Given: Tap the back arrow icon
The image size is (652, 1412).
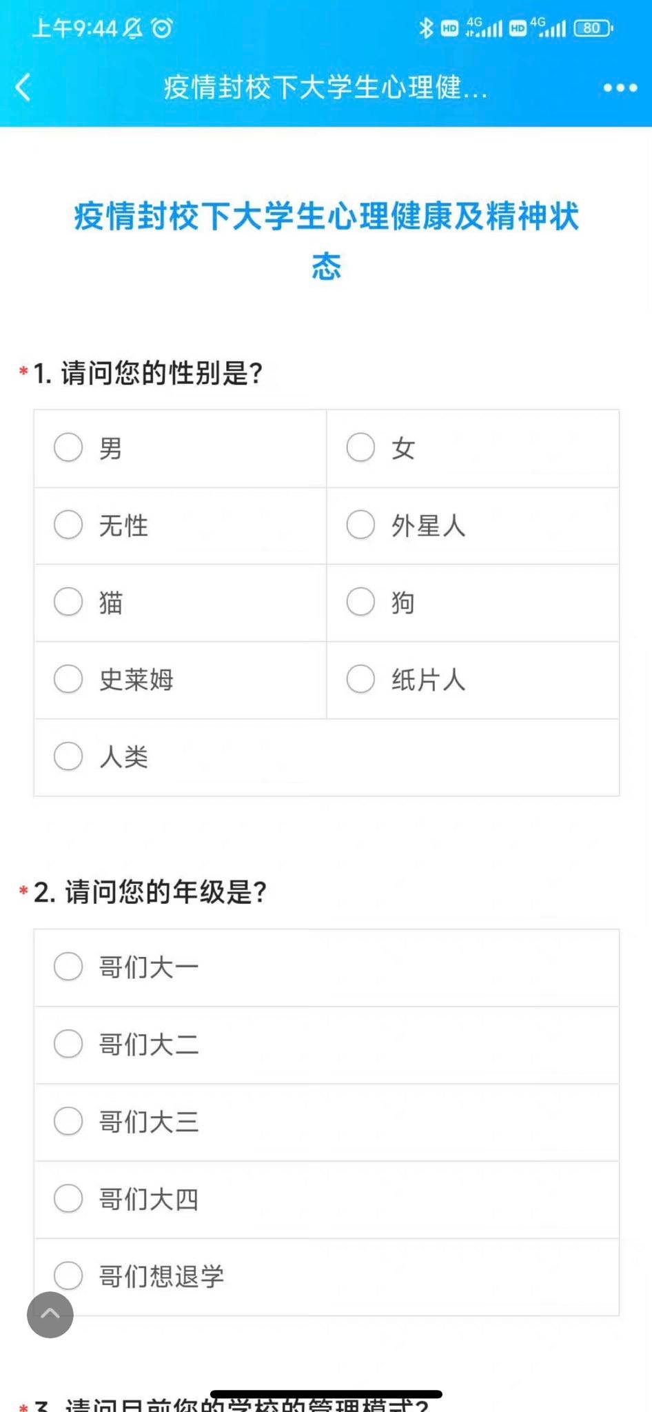Looking at the screenshot, I should (23, 88).
